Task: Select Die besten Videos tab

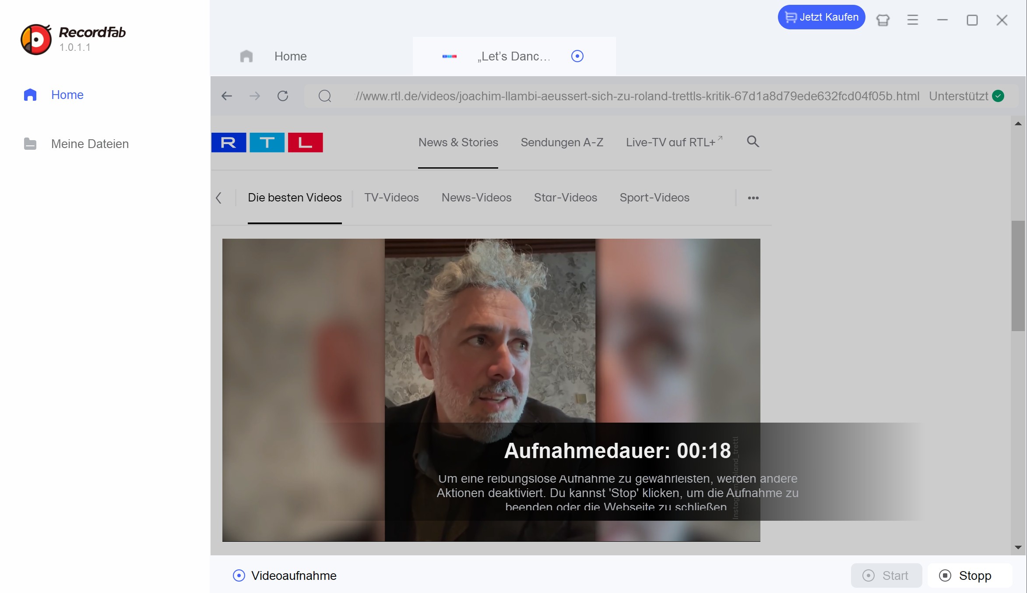Action: tap(295, 198)
